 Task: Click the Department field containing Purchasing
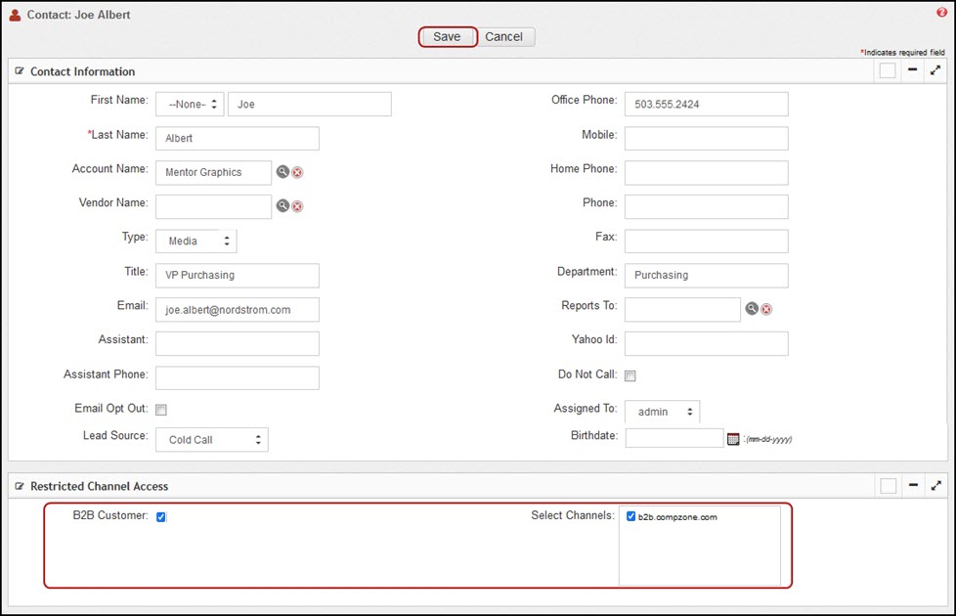point(706,275)
